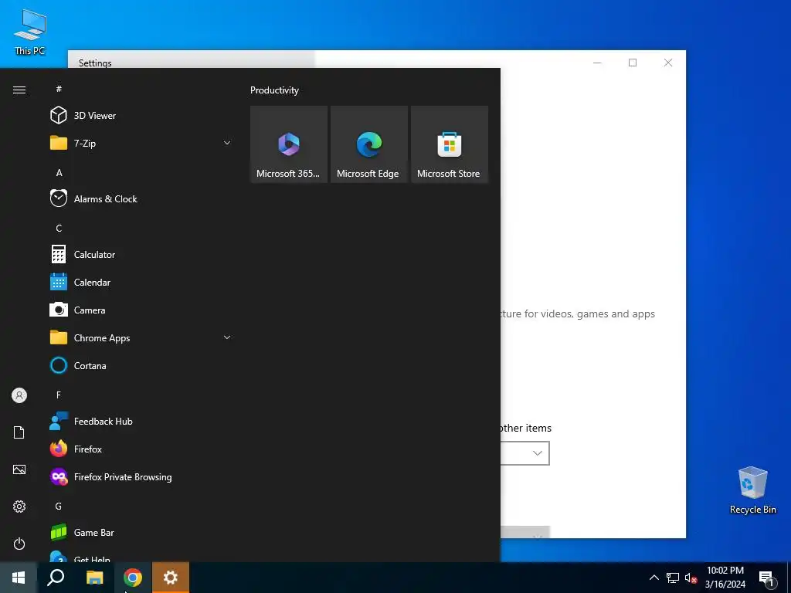The width and height of the screenshot is (791, 593).
Task: Open Pictures from Start sidebar
Action: (19, 469)
